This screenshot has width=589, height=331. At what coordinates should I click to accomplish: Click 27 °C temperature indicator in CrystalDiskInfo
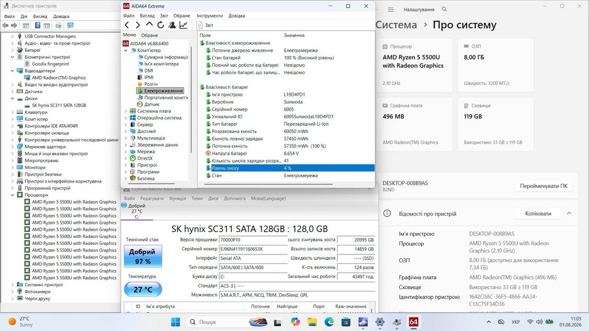143,290
